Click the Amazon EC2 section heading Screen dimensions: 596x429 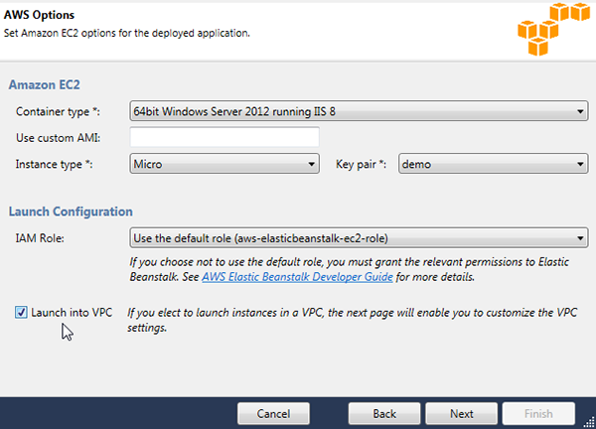point(45,84)
